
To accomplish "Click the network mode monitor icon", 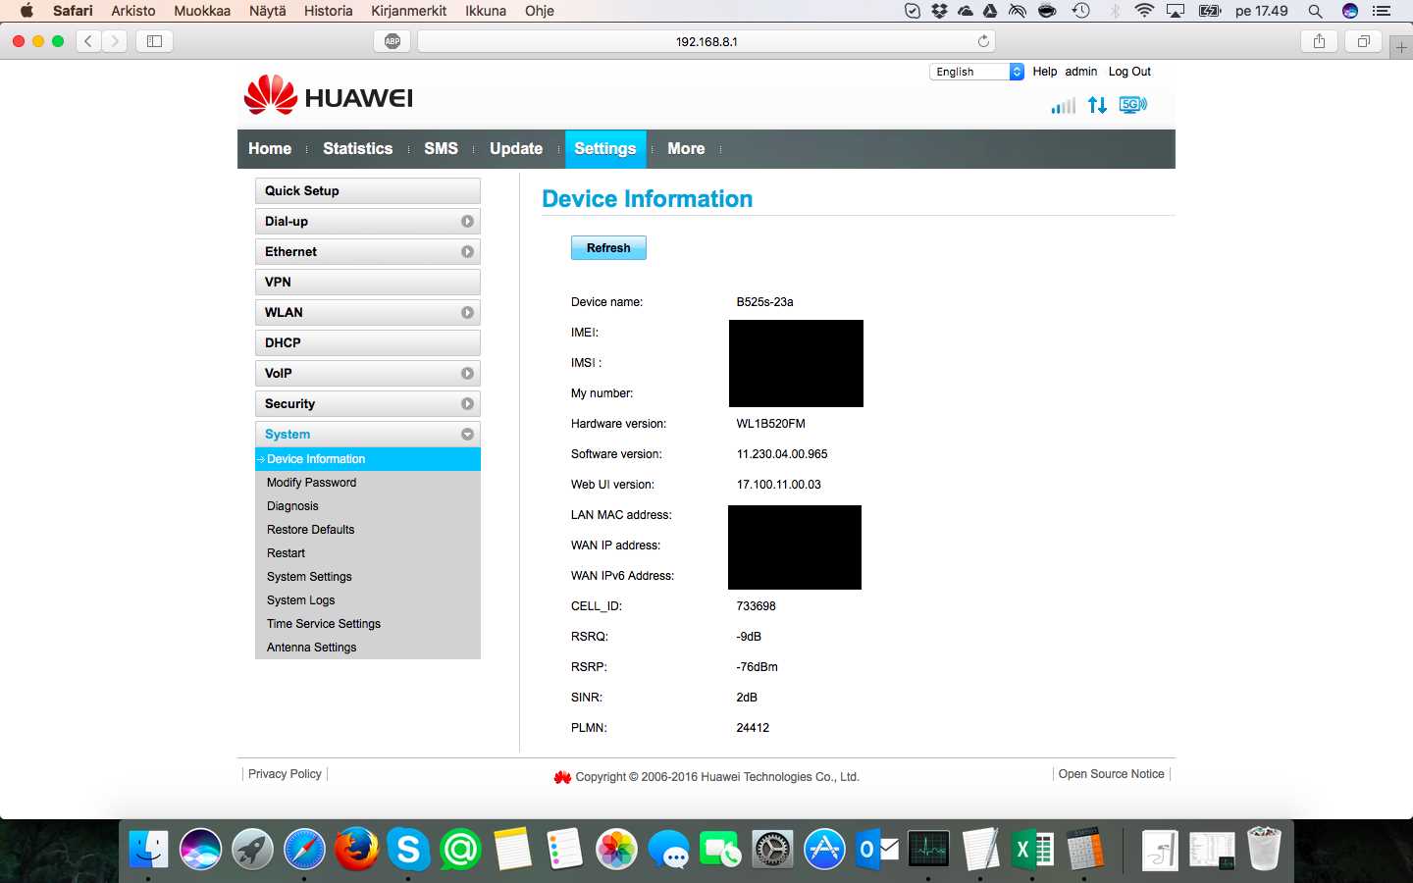I will coord(1132,105).
